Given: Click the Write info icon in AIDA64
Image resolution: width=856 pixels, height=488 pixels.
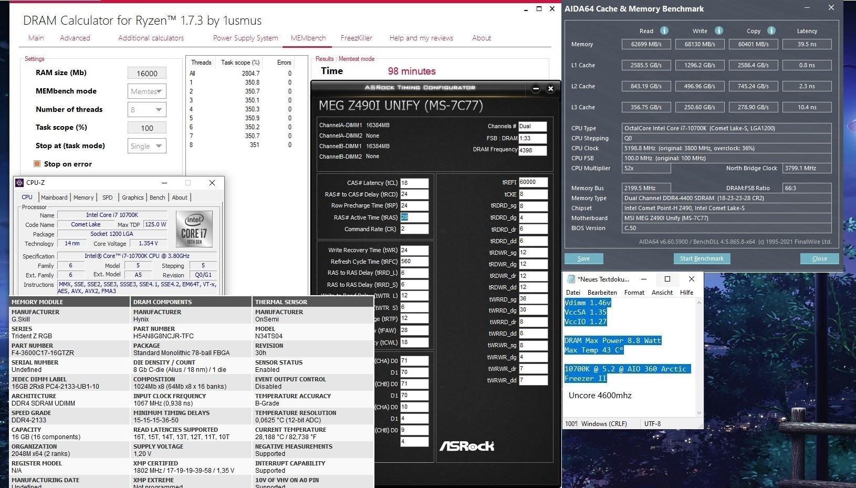Looking at the screenshot, I should (718, 30).
